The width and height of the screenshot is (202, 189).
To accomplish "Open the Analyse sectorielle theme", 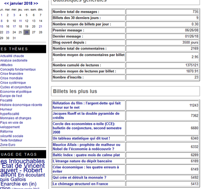I will pos(14,60).
